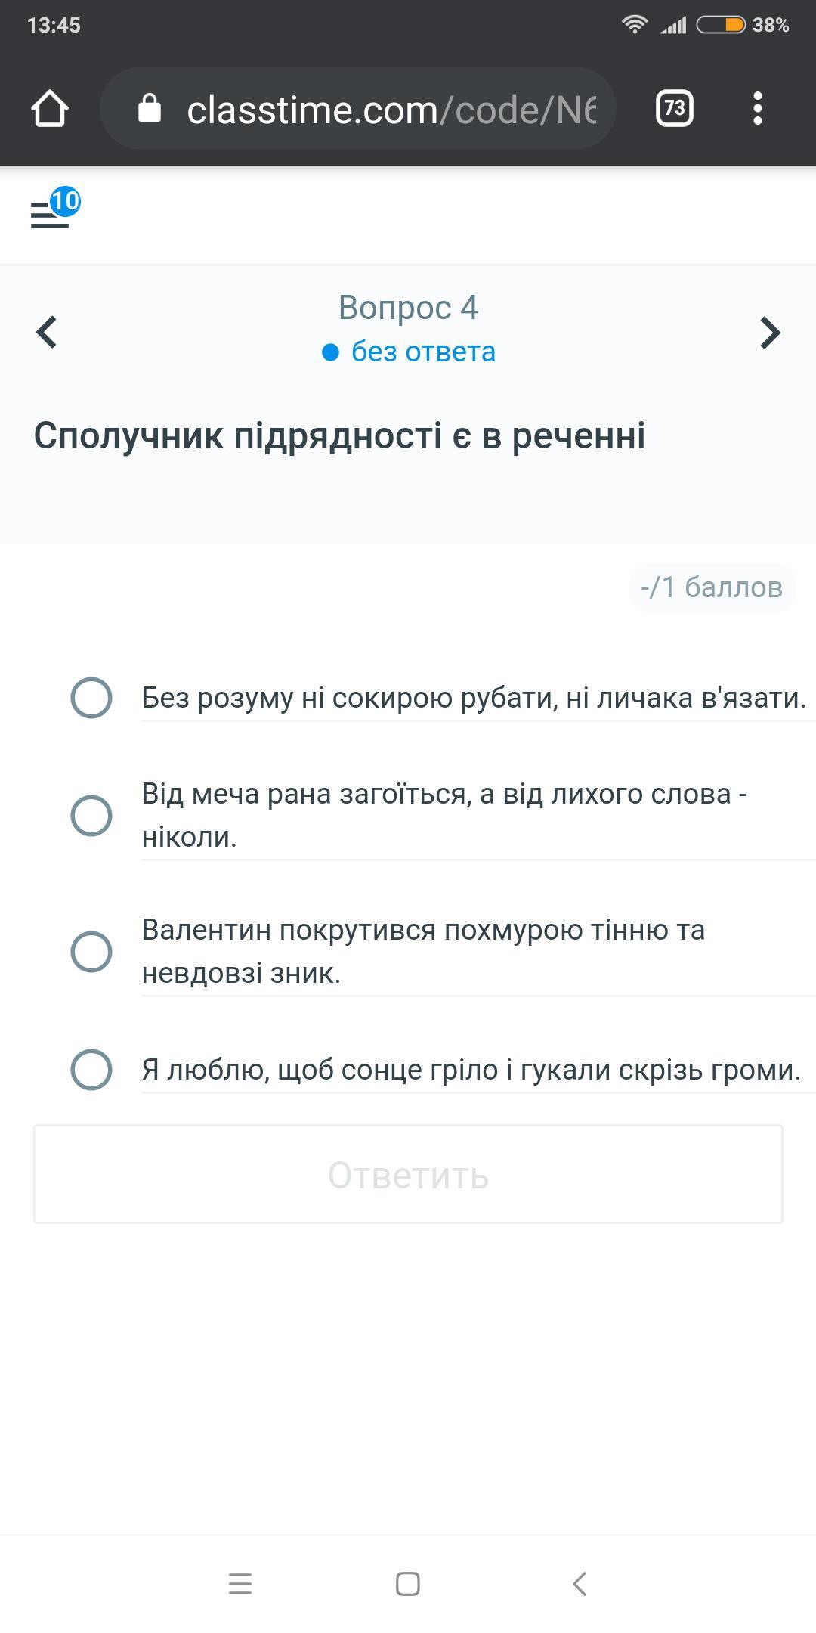The height and width of the screenshot is (1633, 816).
Task: Select answer "Без розуму ні сокирою рубати"
Action: click(91, 697)
